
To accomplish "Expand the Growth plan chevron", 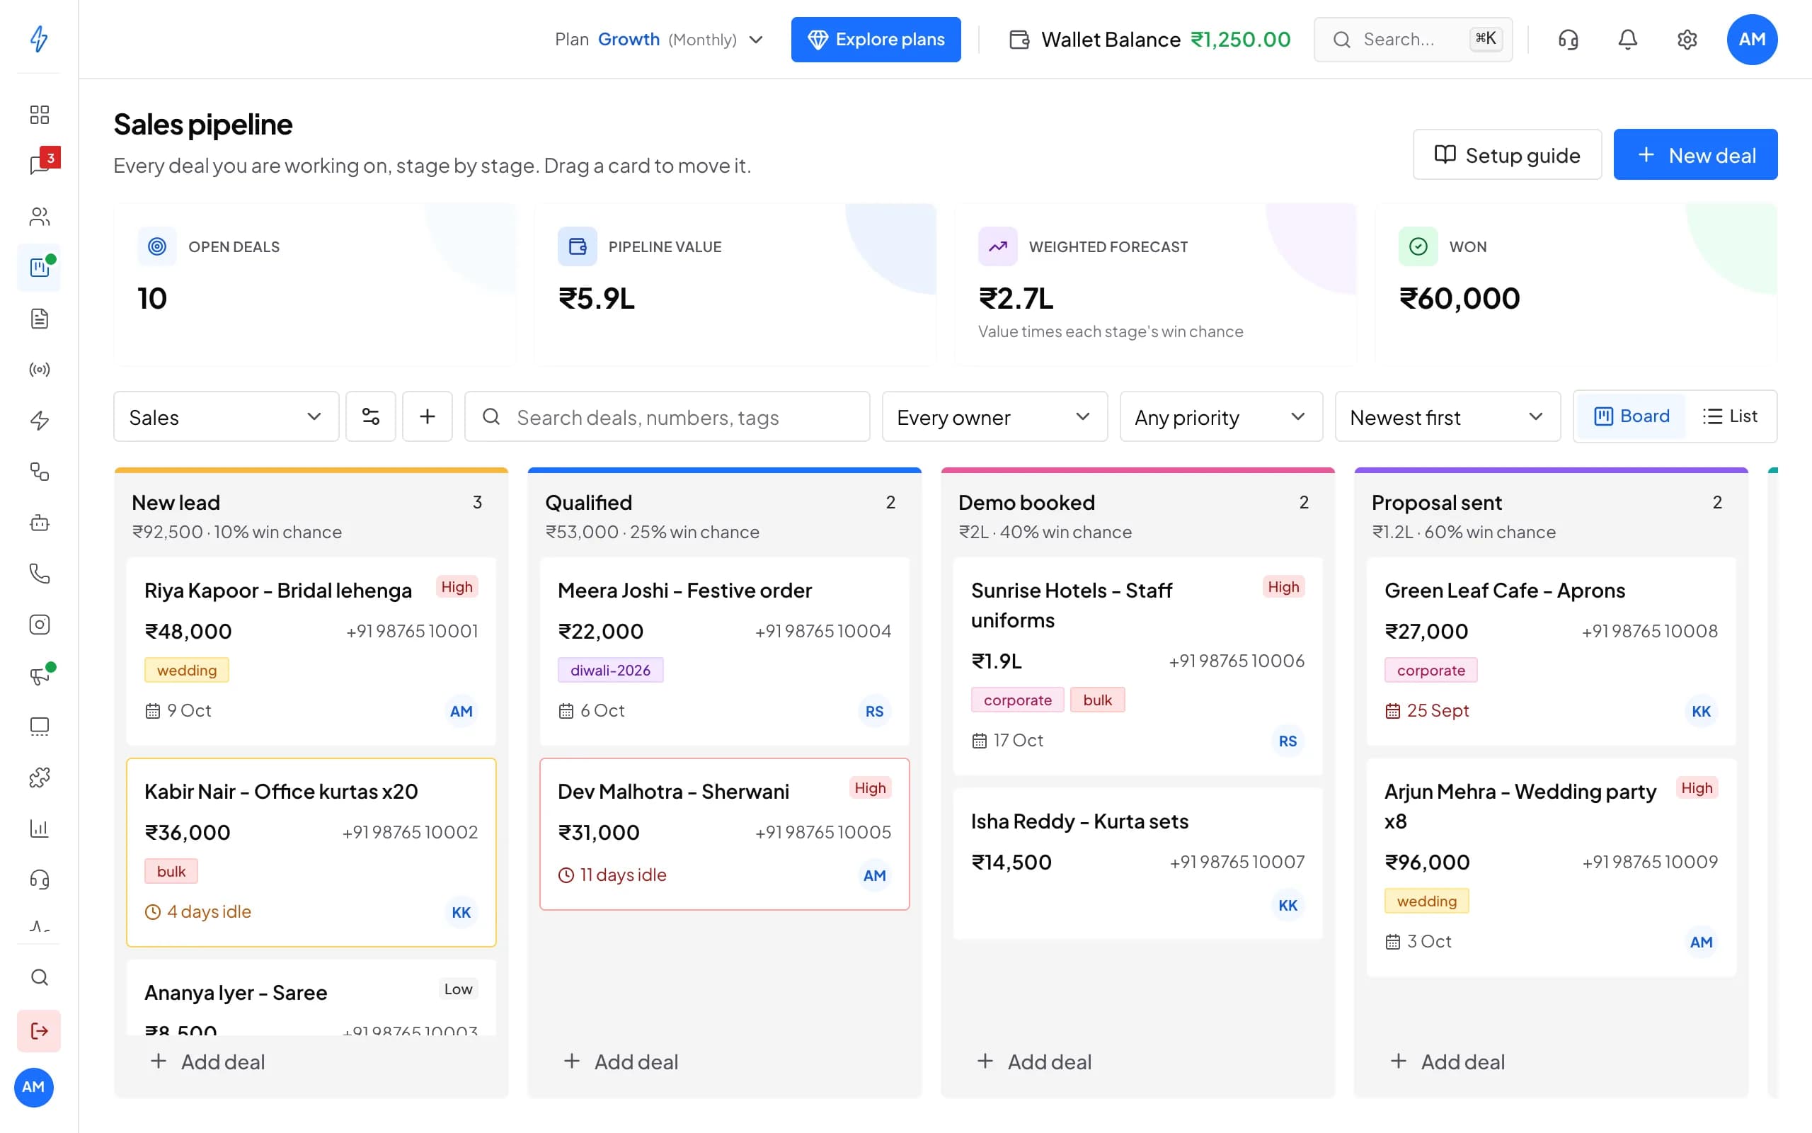I will (756, 40).
